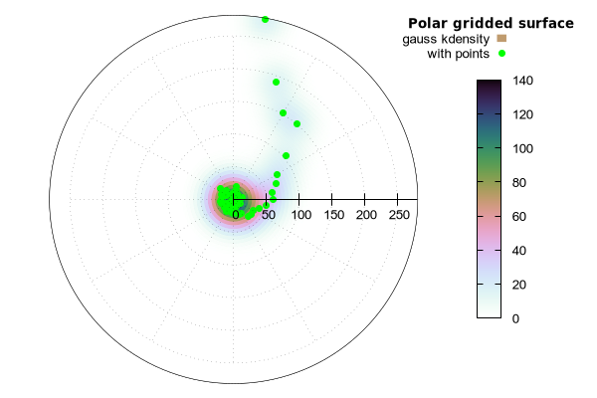Select the 'with points' legend label
597x398 pixels.
coord(458,54)
